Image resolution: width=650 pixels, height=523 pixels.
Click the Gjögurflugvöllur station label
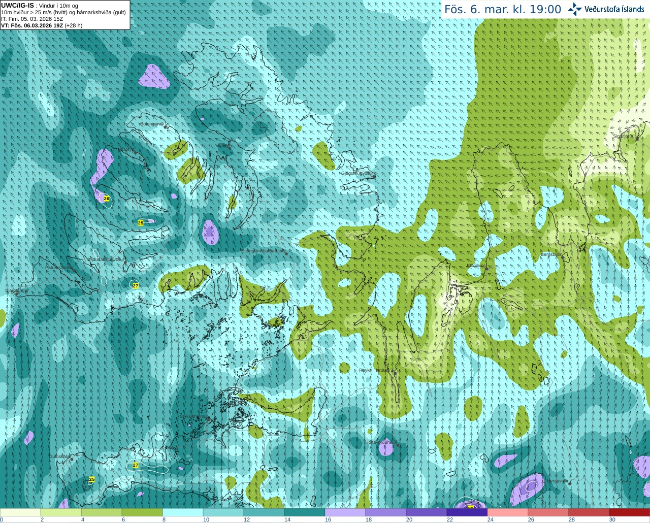(356, 173)
